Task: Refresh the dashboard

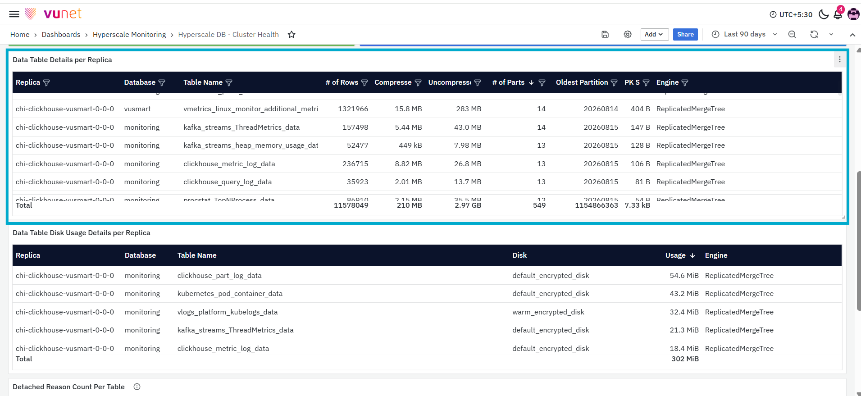Action: tap(814, 34)
